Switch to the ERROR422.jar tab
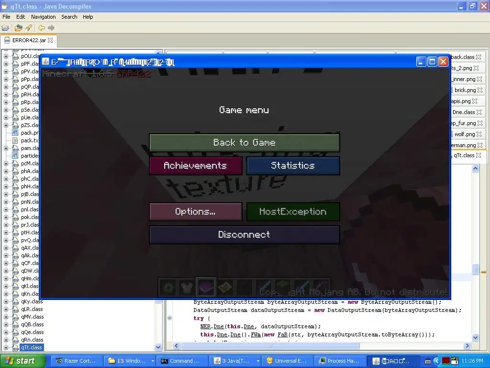The height and width of the screenshot is (368, 490). tap(28, 40)
